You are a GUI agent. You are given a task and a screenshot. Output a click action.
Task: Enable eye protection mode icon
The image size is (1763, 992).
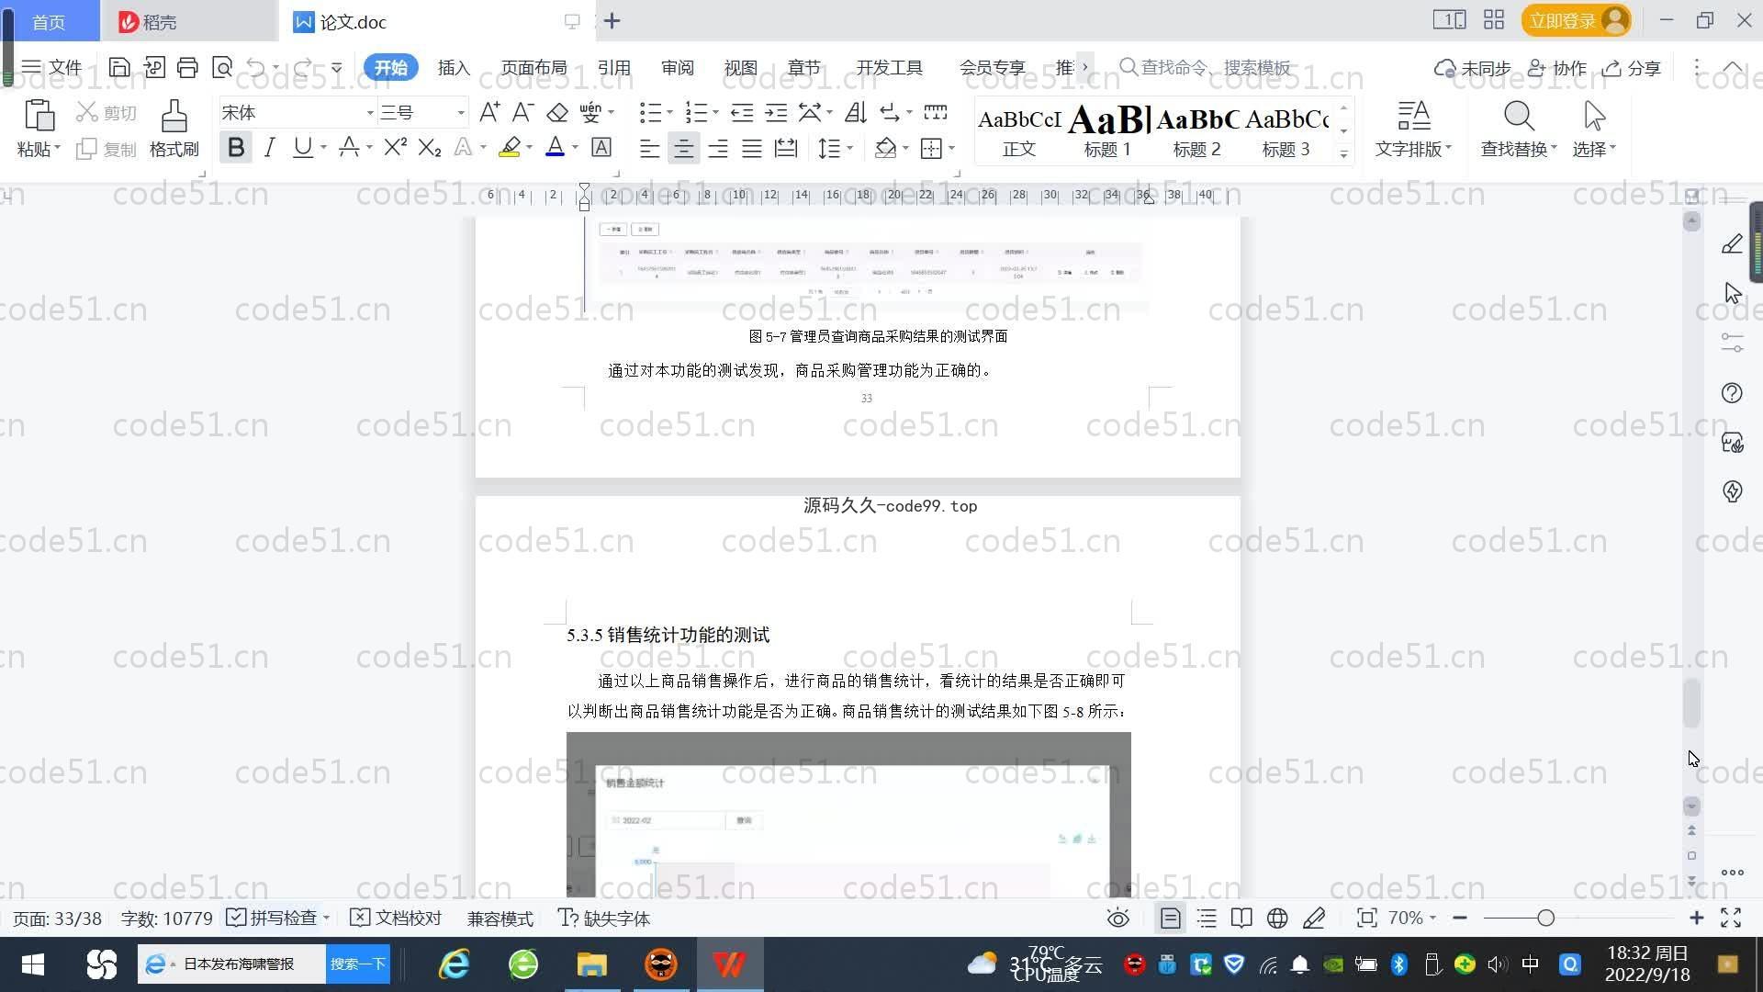pyautogui.click(x=1117, y=919)
